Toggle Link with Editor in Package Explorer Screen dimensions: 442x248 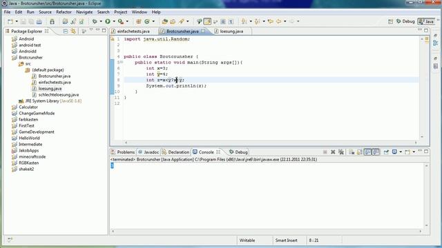[73, 31]
